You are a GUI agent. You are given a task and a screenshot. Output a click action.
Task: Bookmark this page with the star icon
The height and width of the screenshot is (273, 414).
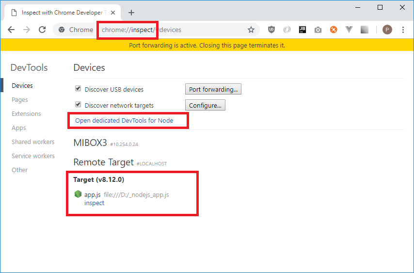tap(251, 30)
